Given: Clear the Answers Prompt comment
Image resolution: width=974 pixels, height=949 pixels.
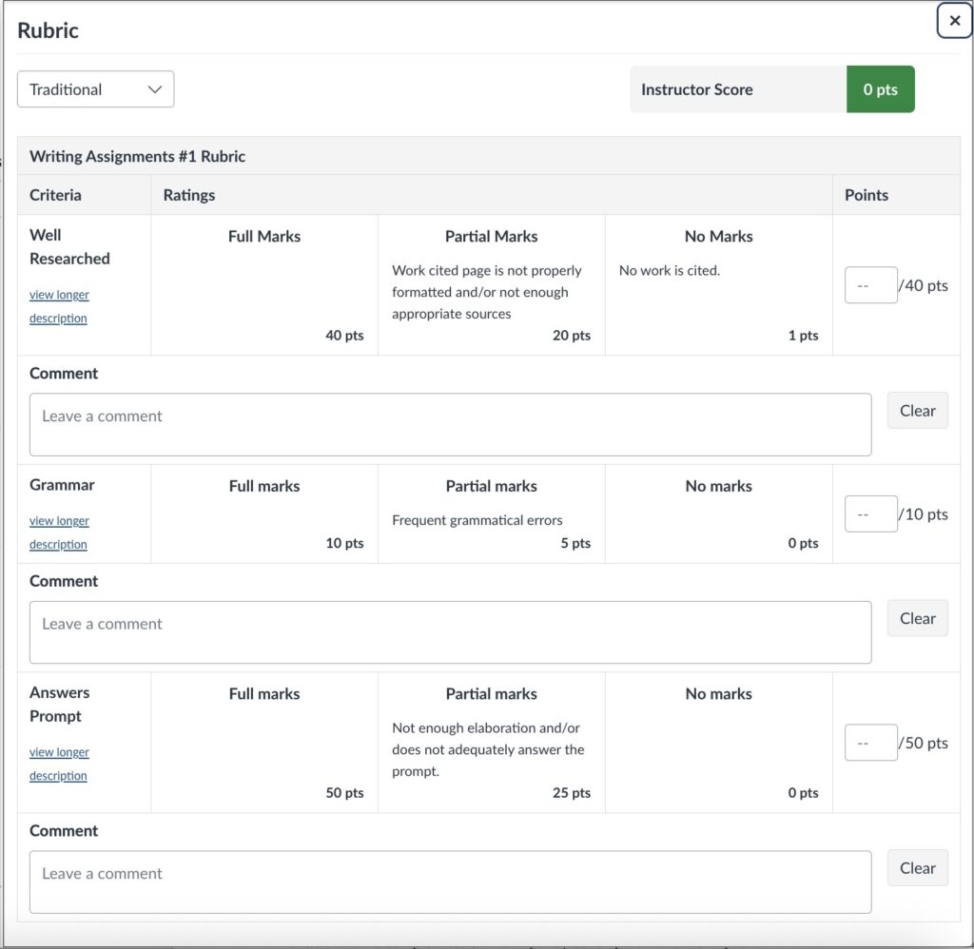Looking at the screenshot, I should tap(917, 867).
